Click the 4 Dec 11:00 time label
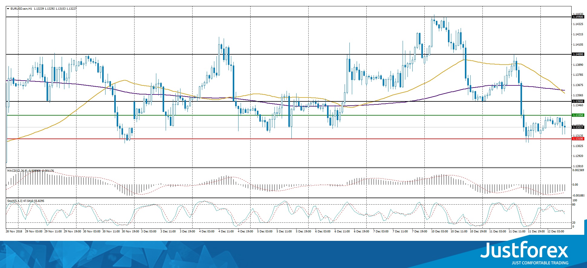Viewport: 587px width, 268px height. click(x=226, y=231)
